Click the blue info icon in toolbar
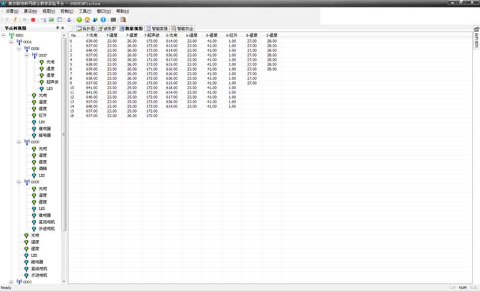The image size is (480, 292). point(103,20)
